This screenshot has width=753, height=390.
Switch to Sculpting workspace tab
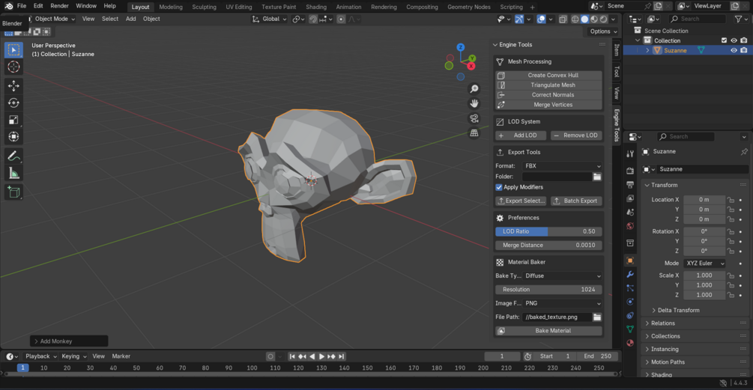coord(204,7)
